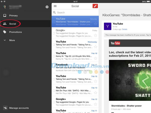Viewport: 151px width, 113px height.
Task: Select checkbox for Facebook Feb 17 email
Action: tap(54, 68)
